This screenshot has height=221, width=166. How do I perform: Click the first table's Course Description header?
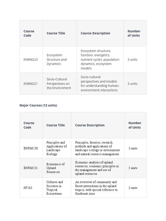pos(95,33)
